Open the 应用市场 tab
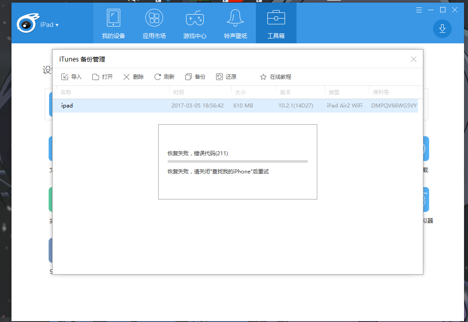468x322 pixels. (154, 23)
